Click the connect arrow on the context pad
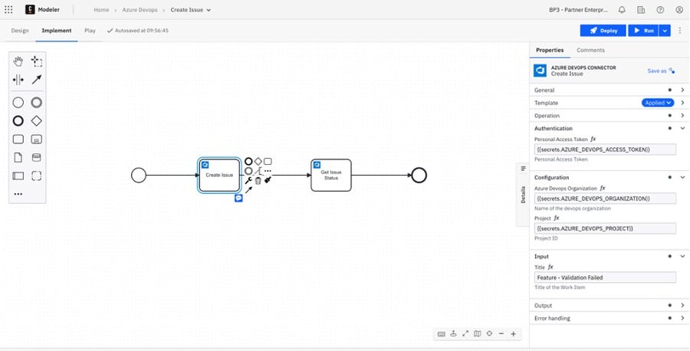Image resolution: width=690 pixels, height=351 pixels. click(248, 189)
